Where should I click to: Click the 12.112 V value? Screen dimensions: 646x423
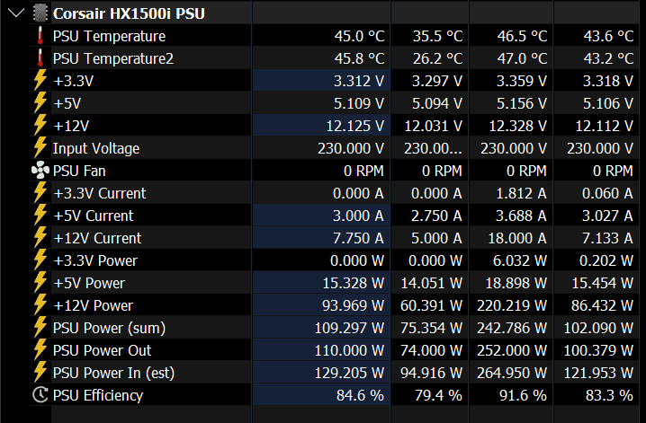pos(605,126)
